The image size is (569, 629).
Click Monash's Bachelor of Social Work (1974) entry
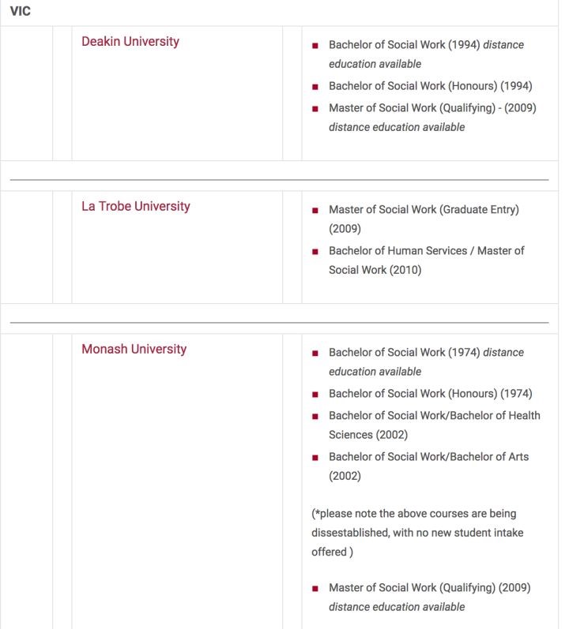coord(426,353)
